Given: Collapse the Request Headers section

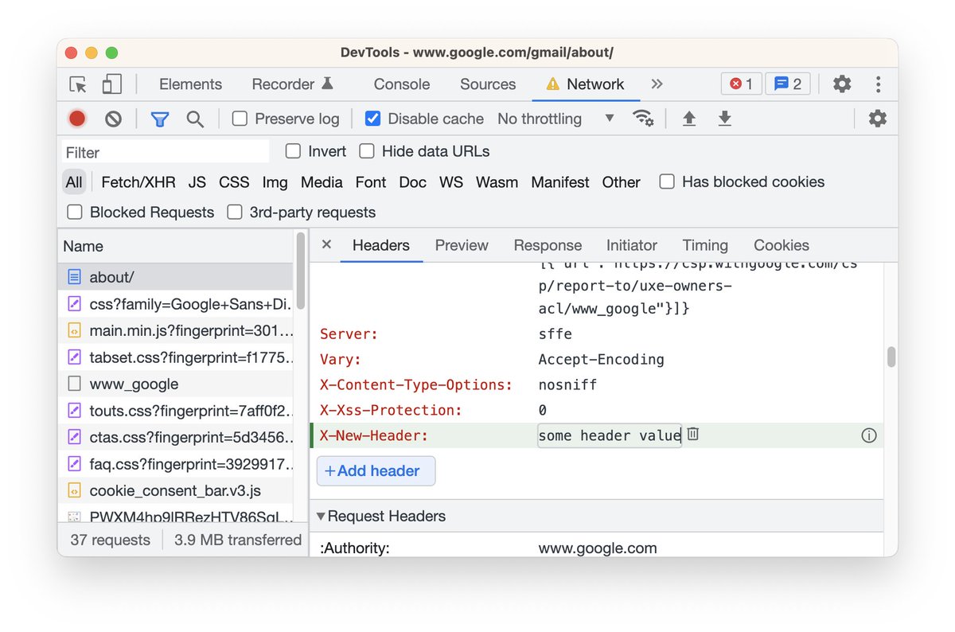Looking at the screenshot, I should (322, 516).
